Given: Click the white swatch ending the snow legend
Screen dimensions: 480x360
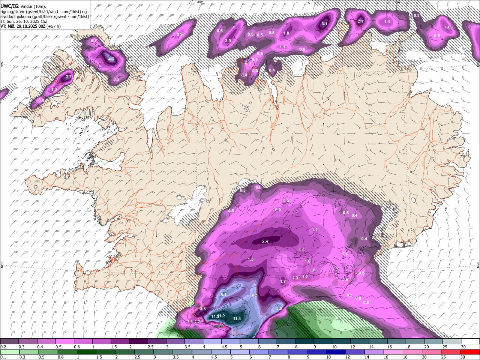Looking at the screenshot, I should (470, 341).
